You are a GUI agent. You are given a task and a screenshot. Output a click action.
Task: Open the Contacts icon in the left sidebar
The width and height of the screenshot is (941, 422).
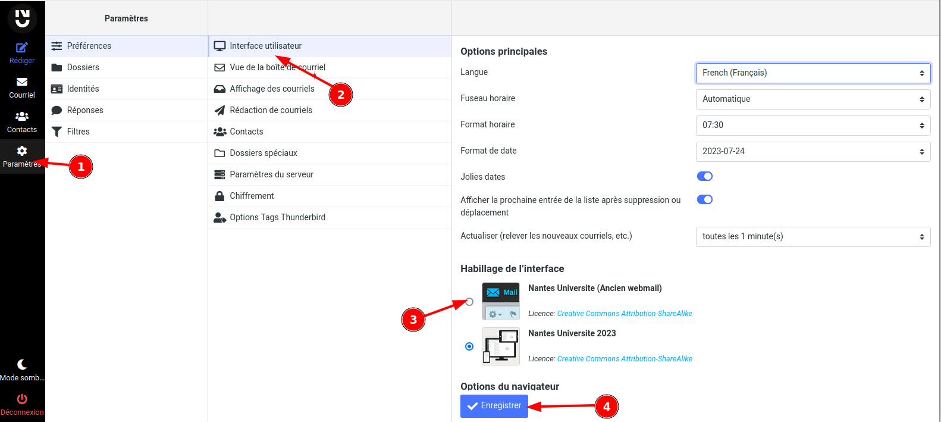pos(22,117)
